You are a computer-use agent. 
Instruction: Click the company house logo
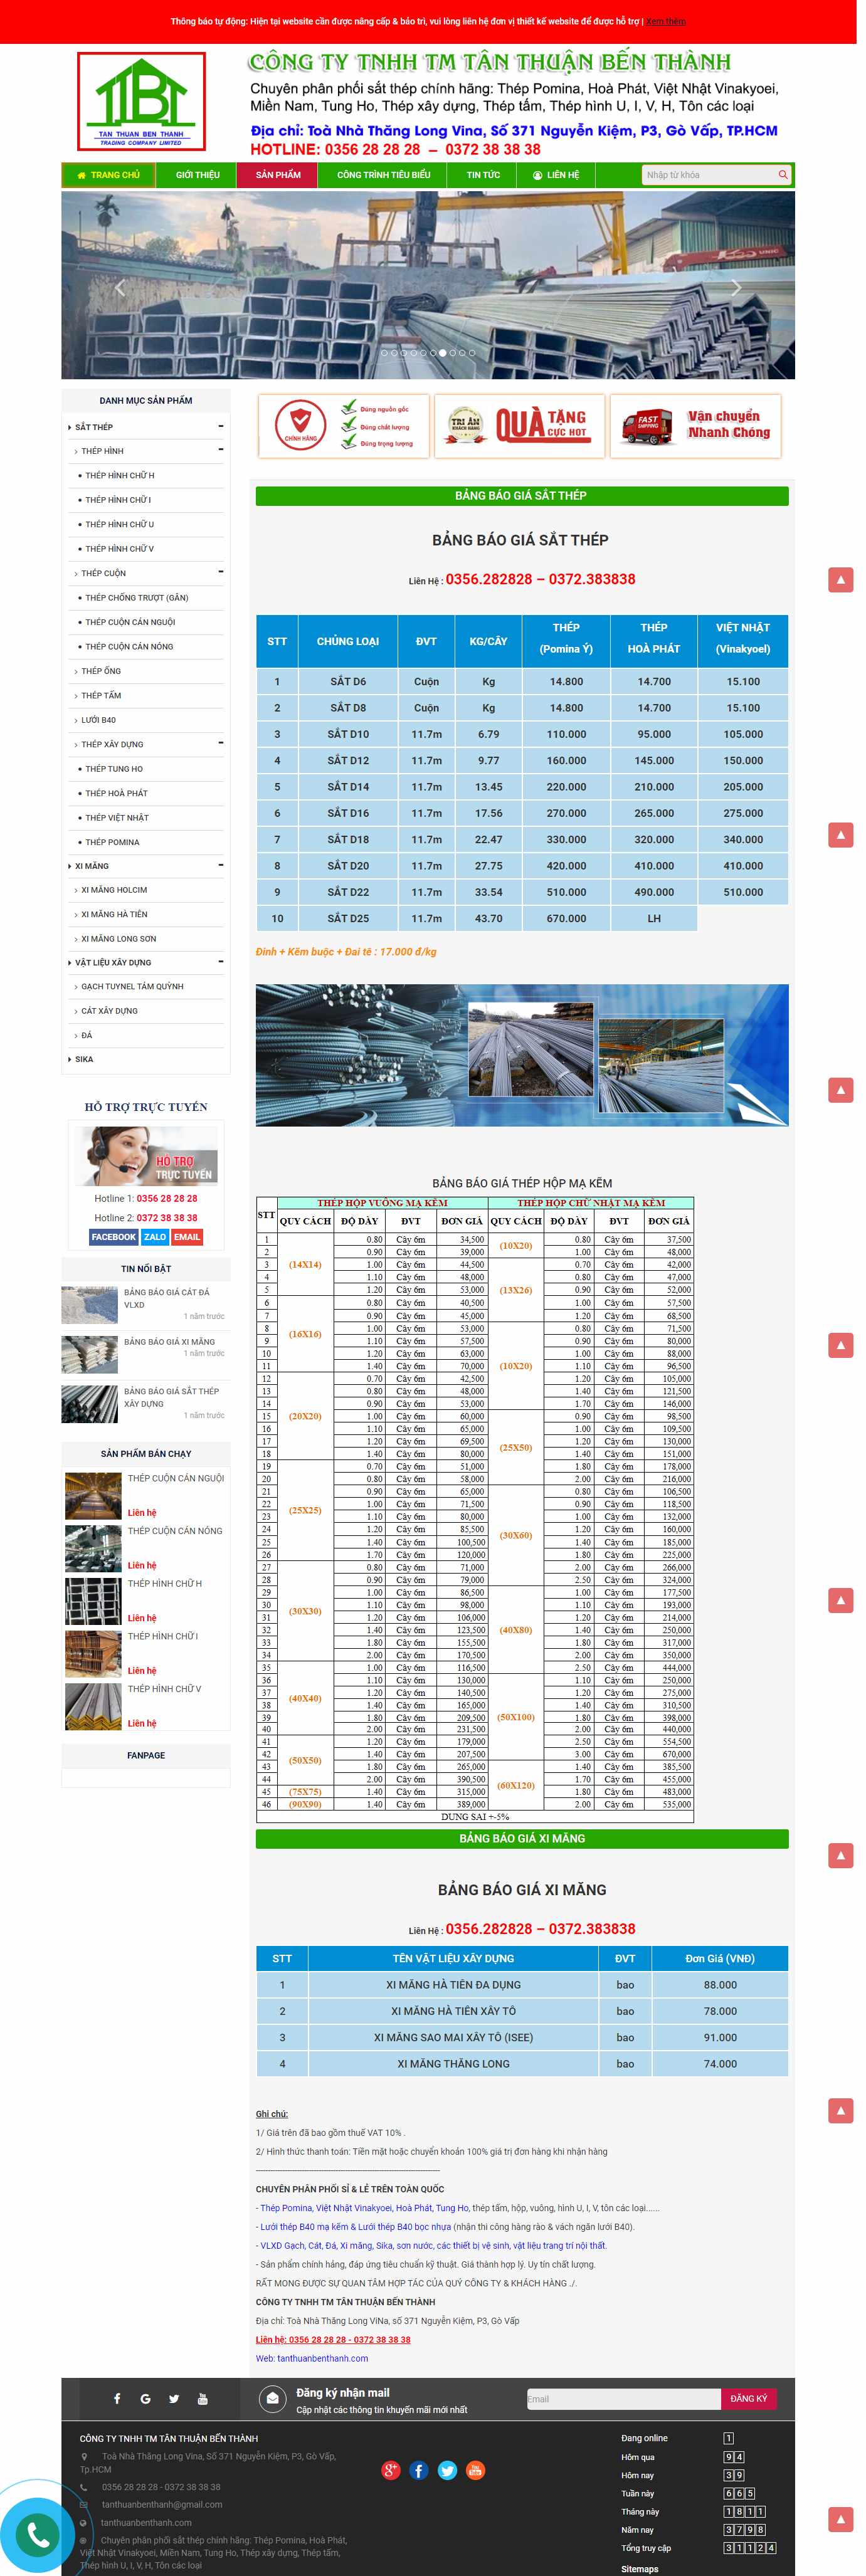point(141,102)
